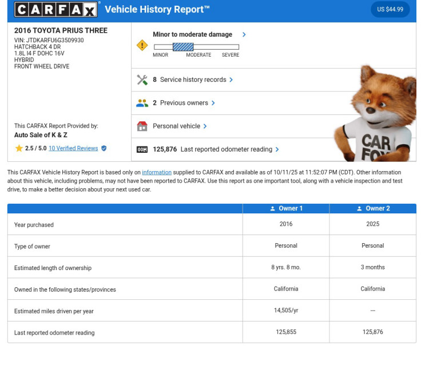425x389 pixels.
Task: Open the 10 Verified Reviews link
Action: click(x=73, y=148)
